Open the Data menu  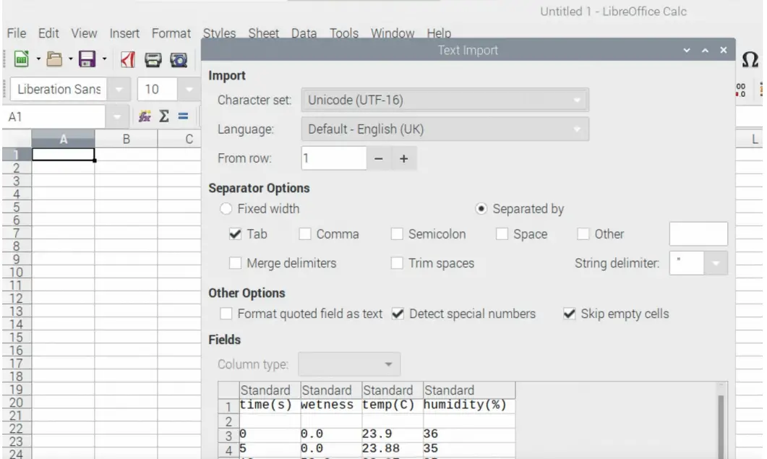[304, 33]
